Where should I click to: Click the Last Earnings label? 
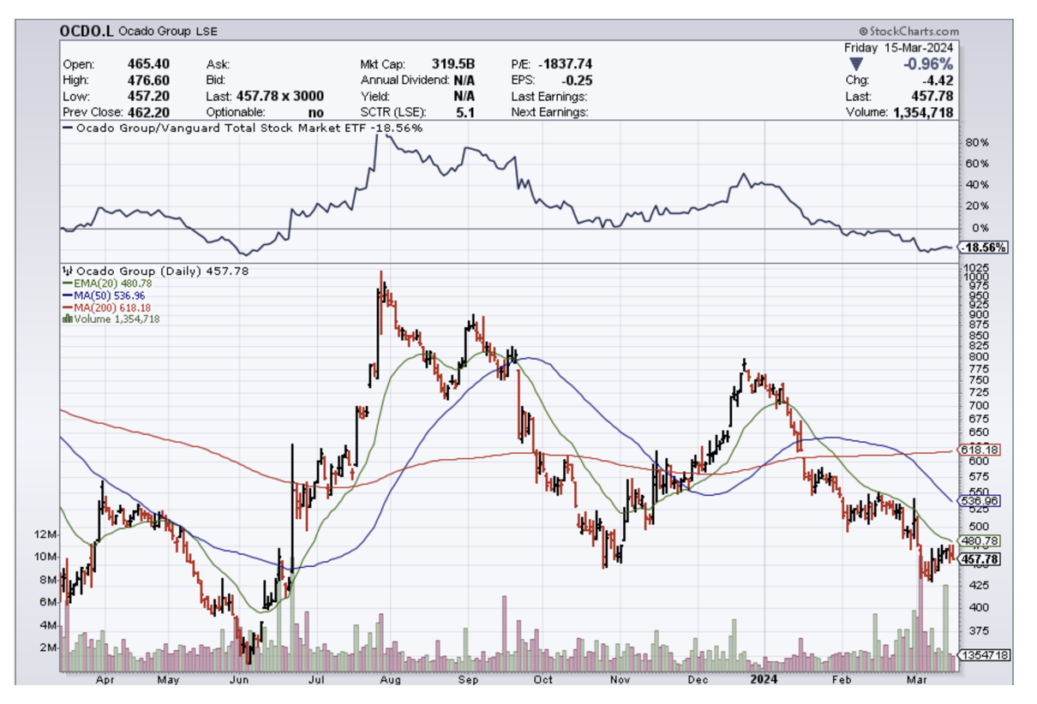pos(549,96)
